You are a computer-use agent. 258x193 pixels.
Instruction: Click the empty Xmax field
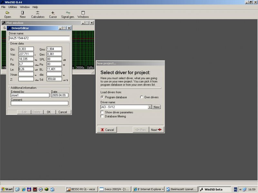(x=26, y=74)
